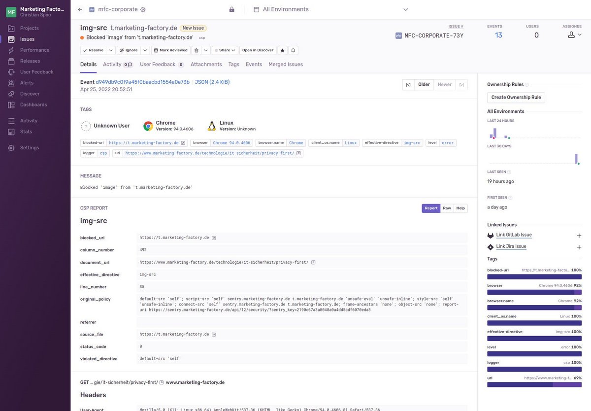Subscribe to notifications with the bell icon
The image size is (591, 411).
[293, 50]
